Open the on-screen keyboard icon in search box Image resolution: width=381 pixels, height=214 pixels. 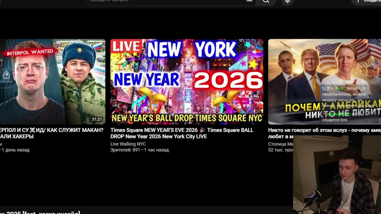tap(249, 1)
